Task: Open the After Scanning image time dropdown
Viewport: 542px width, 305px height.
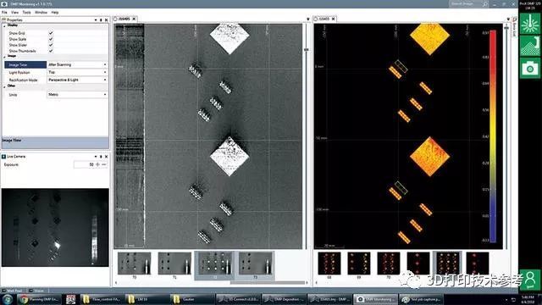Action: tap(77, 64)
